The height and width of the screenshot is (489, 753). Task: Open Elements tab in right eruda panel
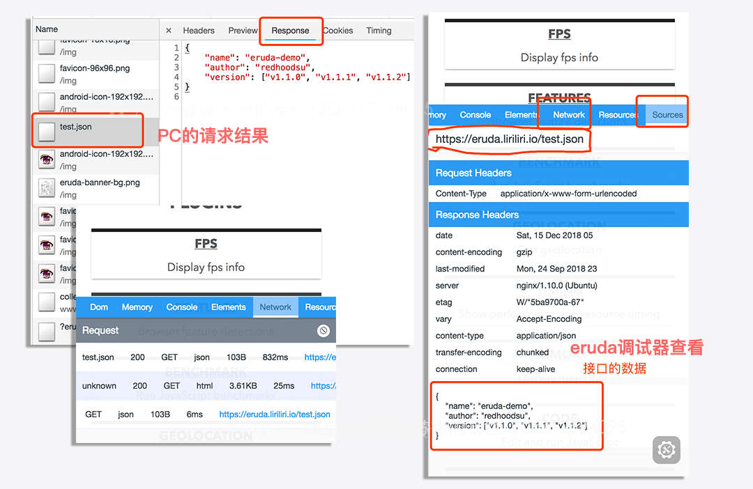point(521,115)
